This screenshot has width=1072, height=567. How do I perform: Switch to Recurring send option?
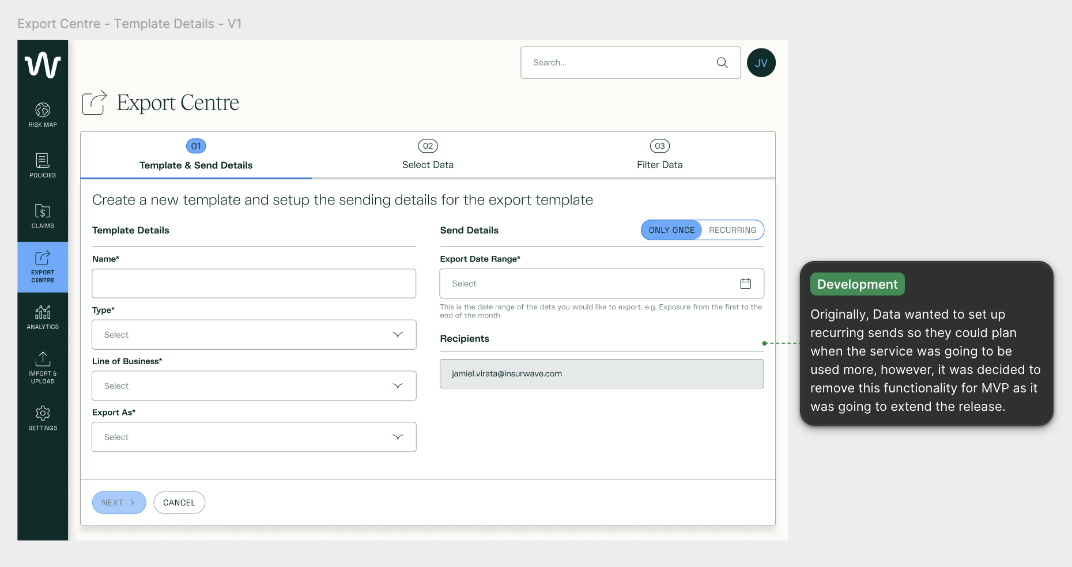(733, 230)
